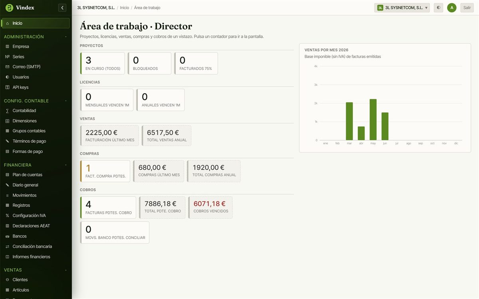The width and height of the screenshot is (479, 299).
Task: Click the Inicio breadcrumb link
Action: coord(125,8)
